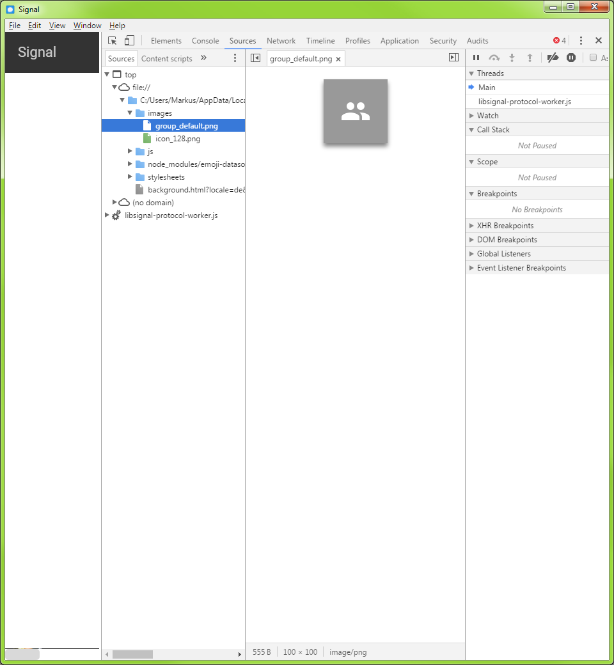Open the Console tab
The height and width of the screenshot is (665, 614).
[x=205, y=41]
